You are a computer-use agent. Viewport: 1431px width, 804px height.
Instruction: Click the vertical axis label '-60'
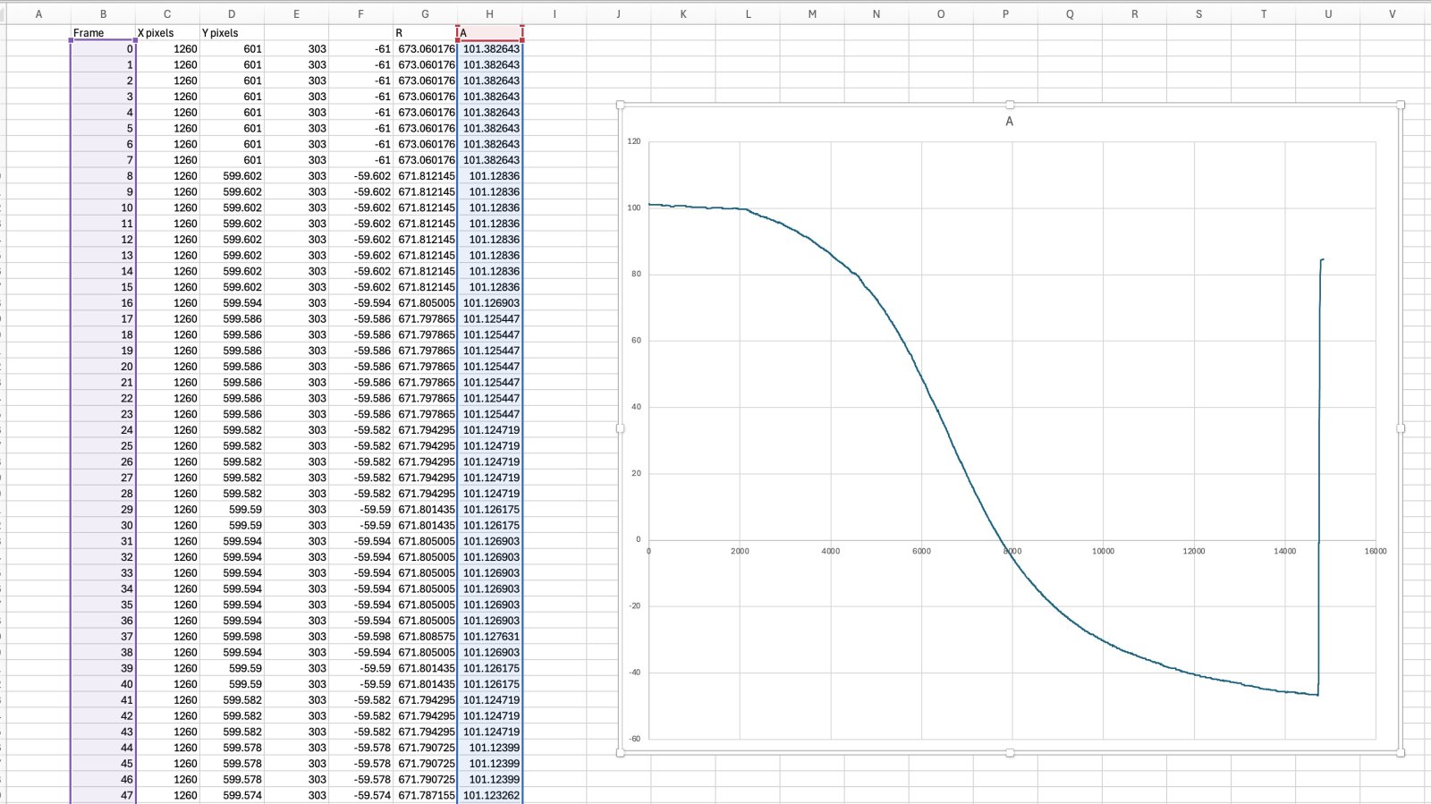pos(634,739)
